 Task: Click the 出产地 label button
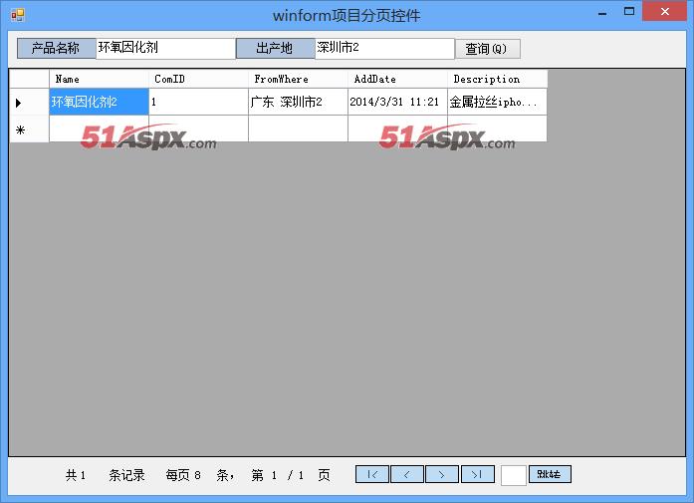(275, 48)
